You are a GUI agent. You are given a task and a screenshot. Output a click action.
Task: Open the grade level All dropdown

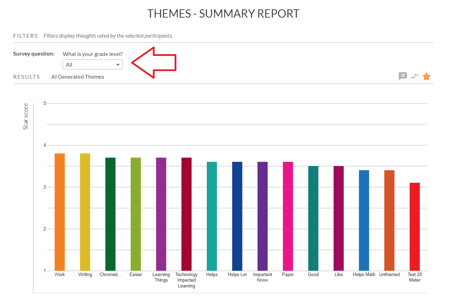pos(92,65)
